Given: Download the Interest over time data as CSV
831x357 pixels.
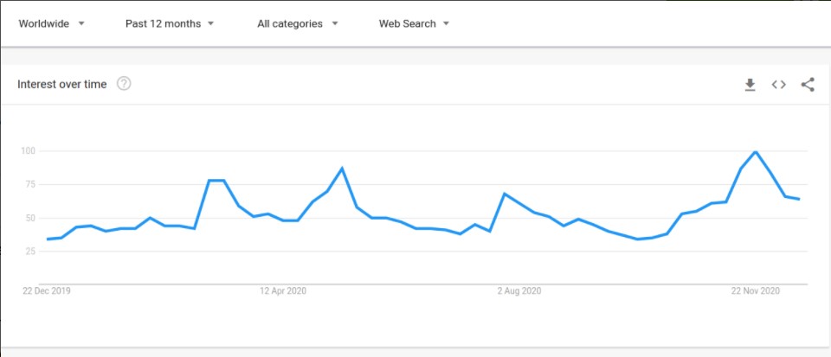Looking at the screenshot, I should (x=750, y=85).
